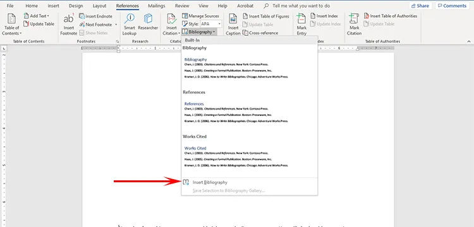
Task: Click Mark Entry
Action: (301, 25)
